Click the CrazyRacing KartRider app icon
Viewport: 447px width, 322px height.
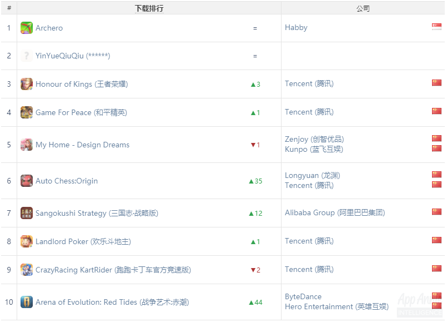(x=27, y=270)
